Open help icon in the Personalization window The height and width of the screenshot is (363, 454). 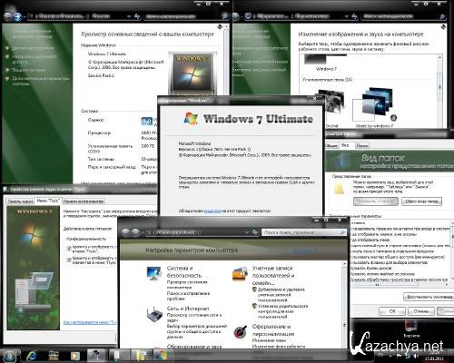point(443,27)
